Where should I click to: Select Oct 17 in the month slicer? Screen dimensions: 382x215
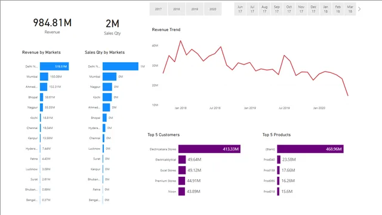(289, 9)
